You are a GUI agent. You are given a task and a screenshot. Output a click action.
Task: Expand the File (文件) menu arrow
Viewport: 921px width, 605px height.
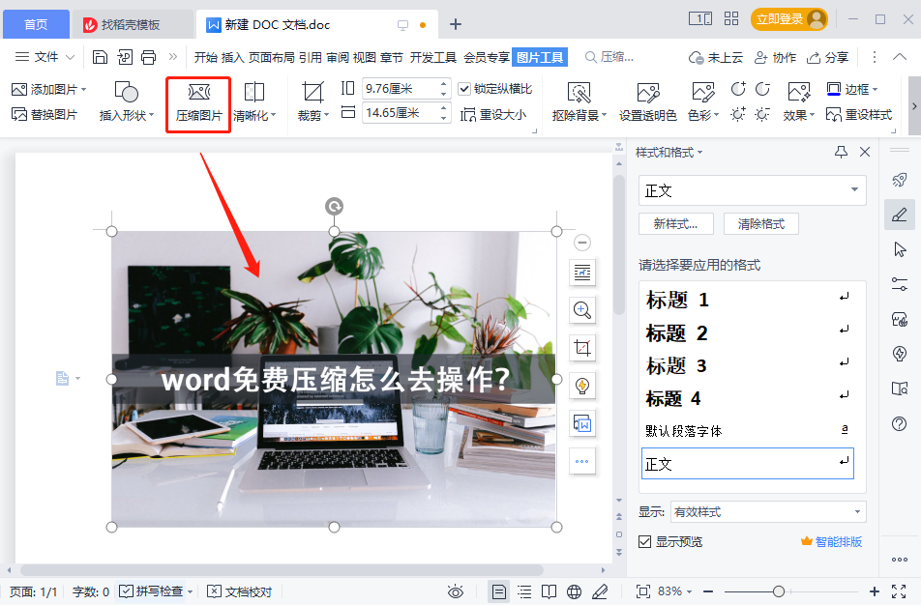point(70,57)
